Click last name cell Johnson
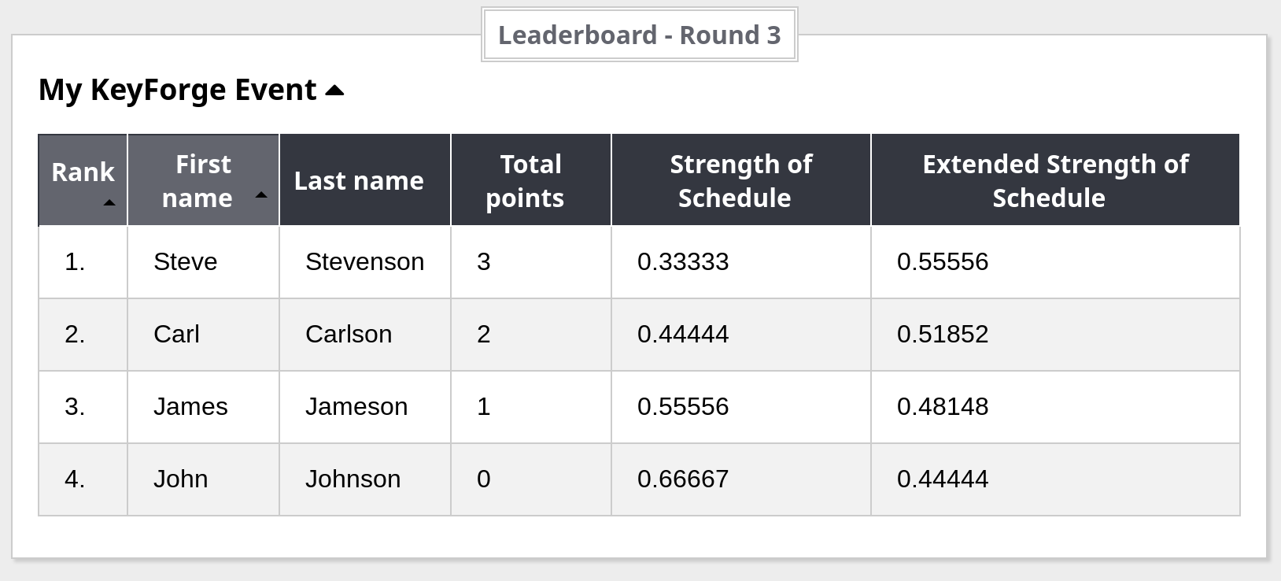Viewport: 1281px width, 581px height. pyautogui.click(x=353, y=479)
